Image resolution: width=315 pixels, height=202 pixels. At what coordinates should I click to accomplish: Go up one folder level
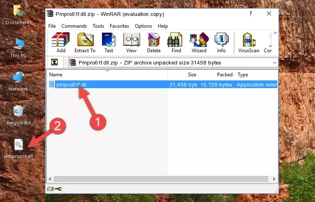[54, 62]
